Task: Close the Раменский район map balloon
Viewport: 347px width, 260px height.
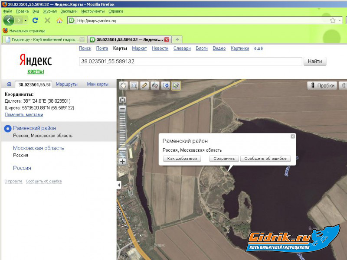Action: click(x=293, y=136)
